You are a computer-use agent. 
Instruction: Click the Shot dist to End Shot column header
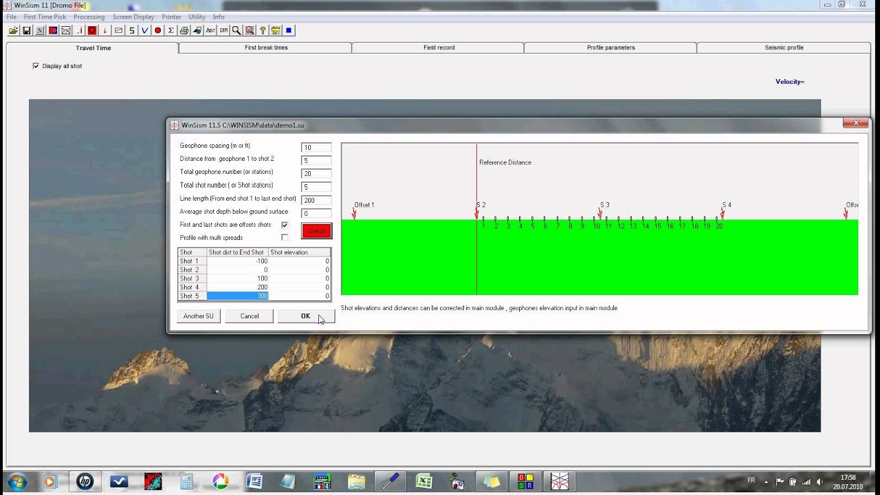[238, 252]
